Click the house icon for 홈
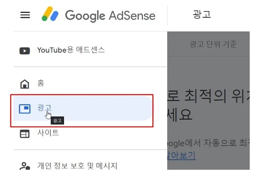255x175 pixels. pos(25,84)
